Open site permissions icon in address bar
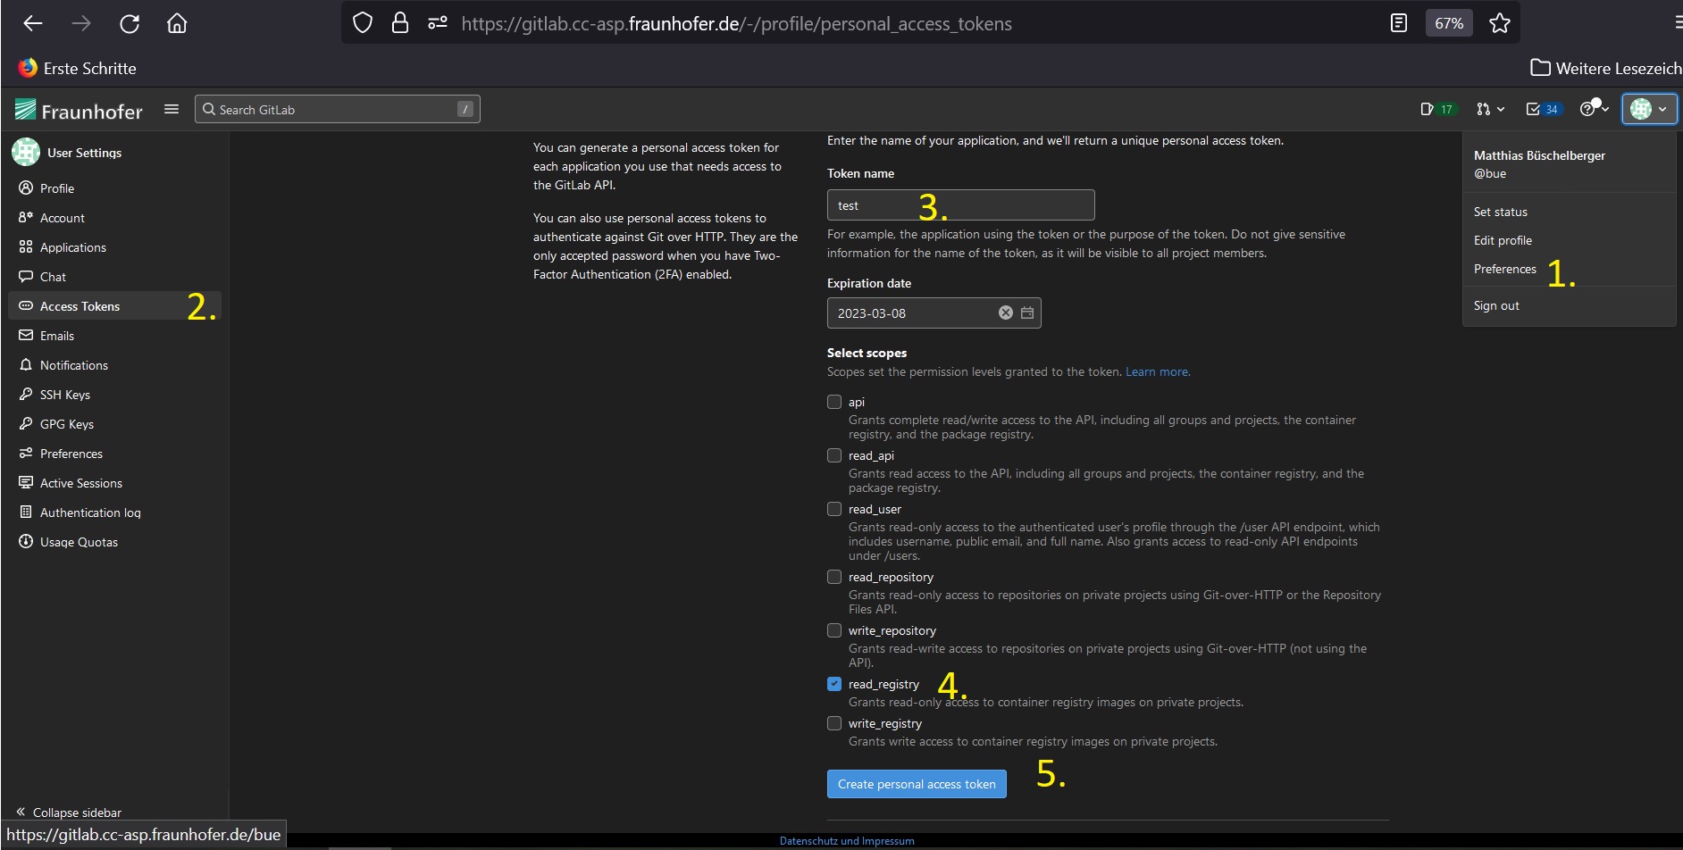 [438, 23]
